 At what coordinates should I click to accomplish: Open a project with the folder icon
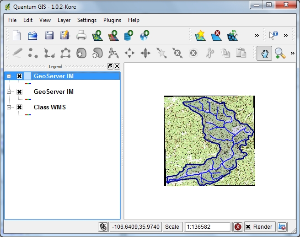32,35
